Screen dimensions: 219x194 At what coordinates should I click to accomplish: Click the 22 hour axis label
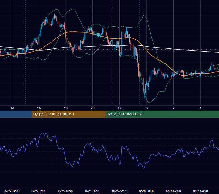(119, 108)
